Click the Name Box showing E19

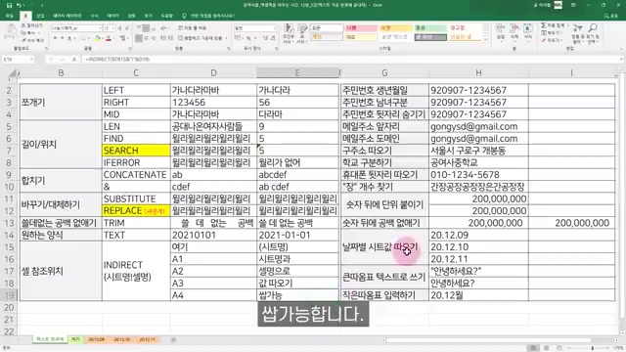pos(18,59)
